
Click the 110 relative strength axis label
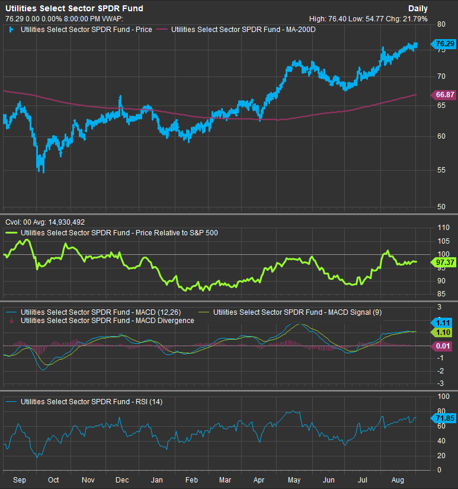point(443,228)
